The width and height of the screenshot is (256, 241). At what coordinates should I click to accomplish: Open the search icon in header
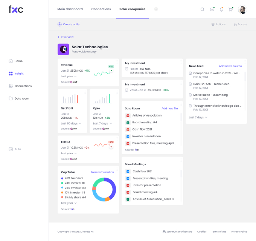pyautogui.click(x=202, y=9)
